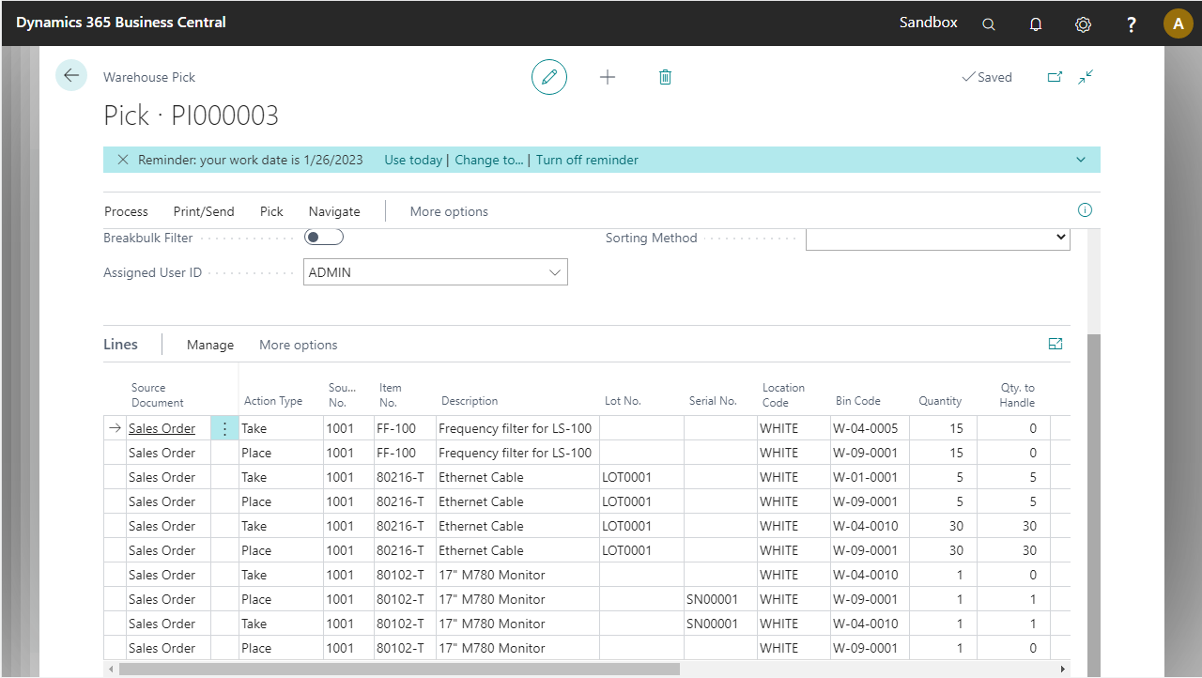Image resolution: width=1202 pixels, height=678 pixels.
Task: Open the Sorting Method dropdown
Action: tap(938, 238)
